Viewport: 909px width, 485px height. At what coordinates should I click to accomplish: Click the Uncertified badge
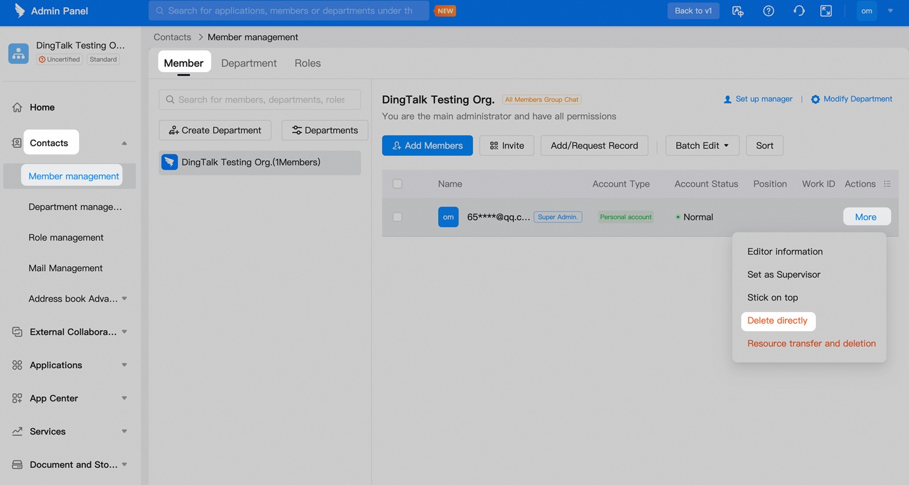point(59,59)
